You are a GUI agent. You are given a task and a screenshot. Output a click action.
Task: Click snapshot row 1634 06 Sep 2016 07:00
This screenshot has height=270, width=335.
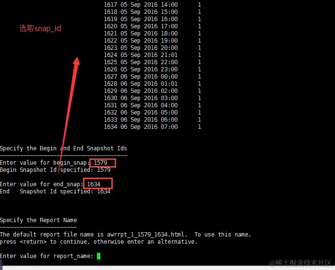click(152, 127)
